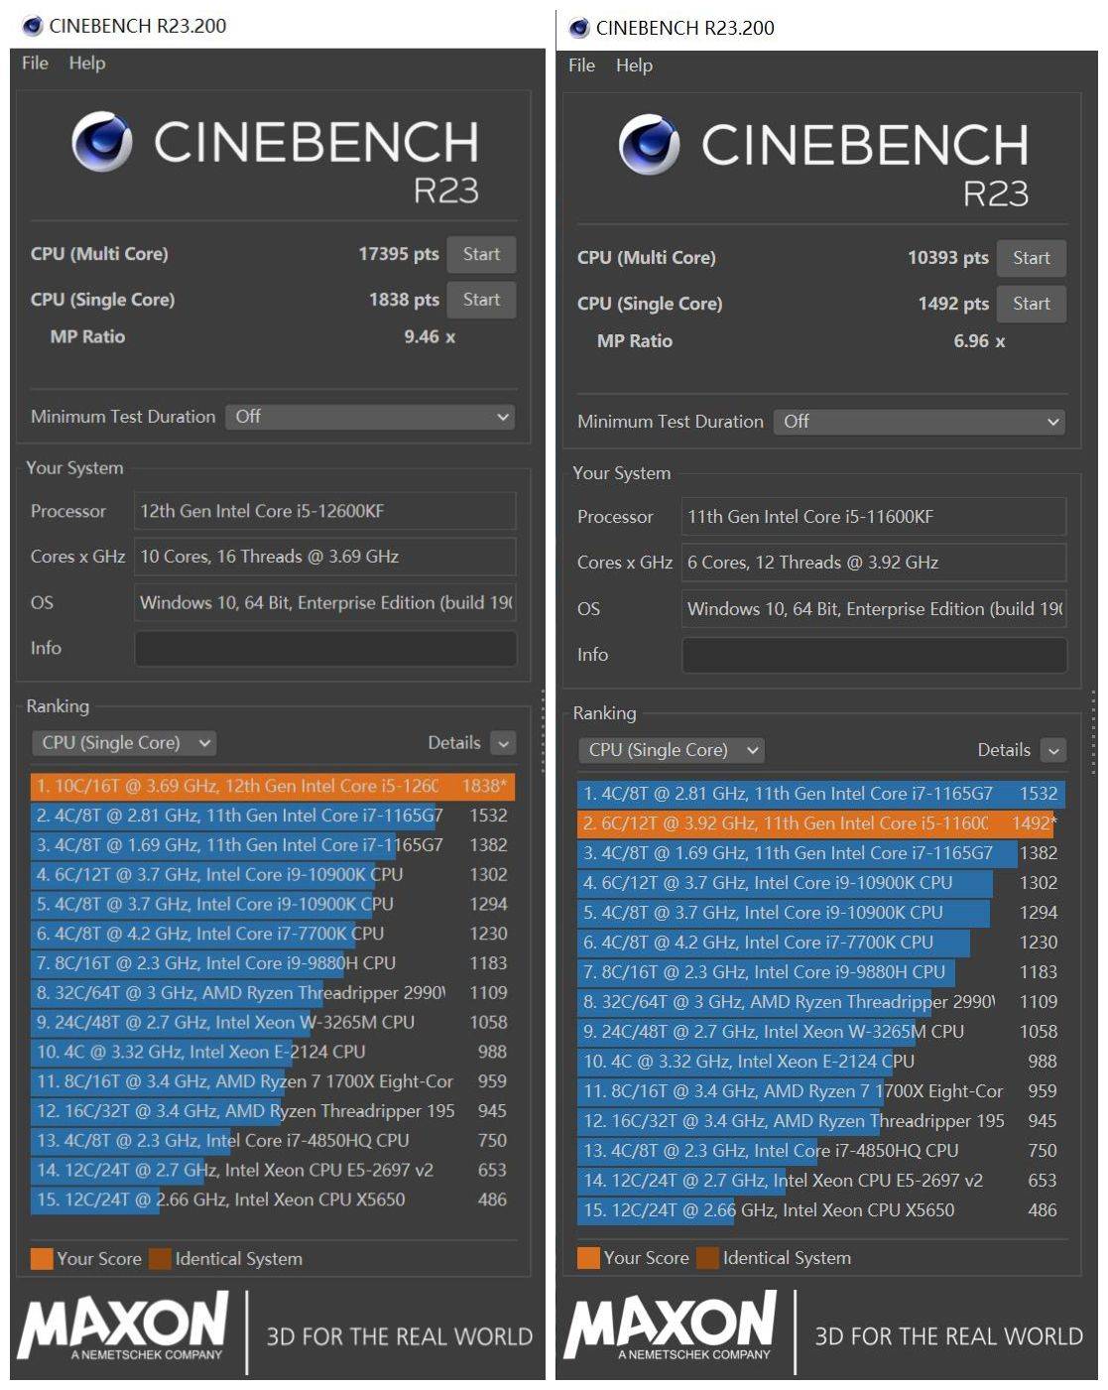Select the i7-4850HQ row in right ranking
This screenshot has height=1390, width=1108.
point(821,1151)
